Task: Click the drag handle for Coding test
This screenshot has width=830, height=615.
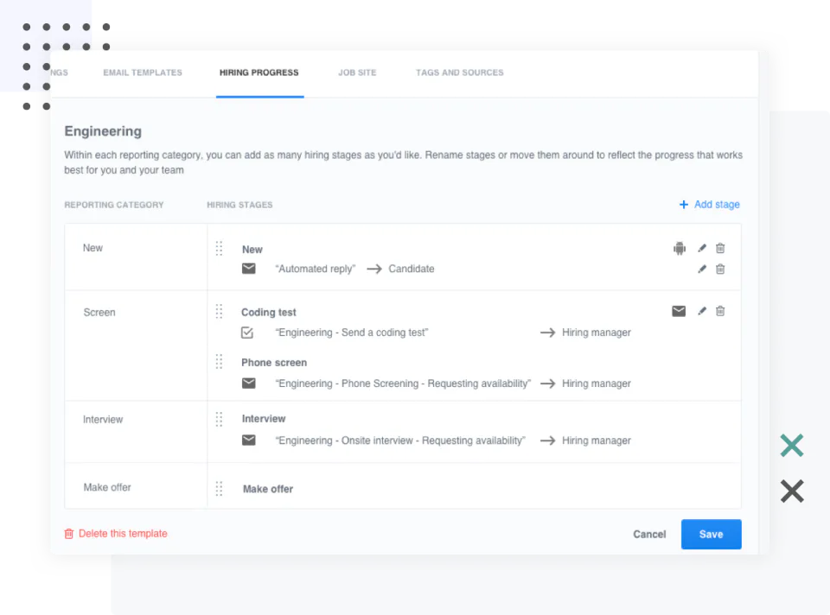Action: pos(219,312)
